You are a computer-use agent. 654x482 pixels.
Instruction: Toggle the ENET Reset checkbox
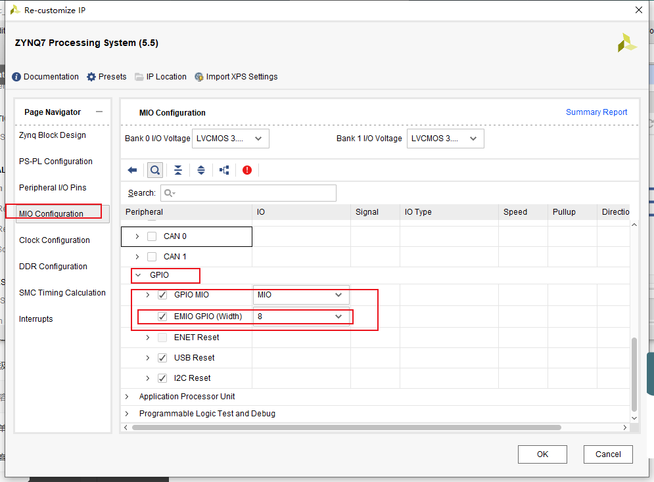[x=162, y=338]
